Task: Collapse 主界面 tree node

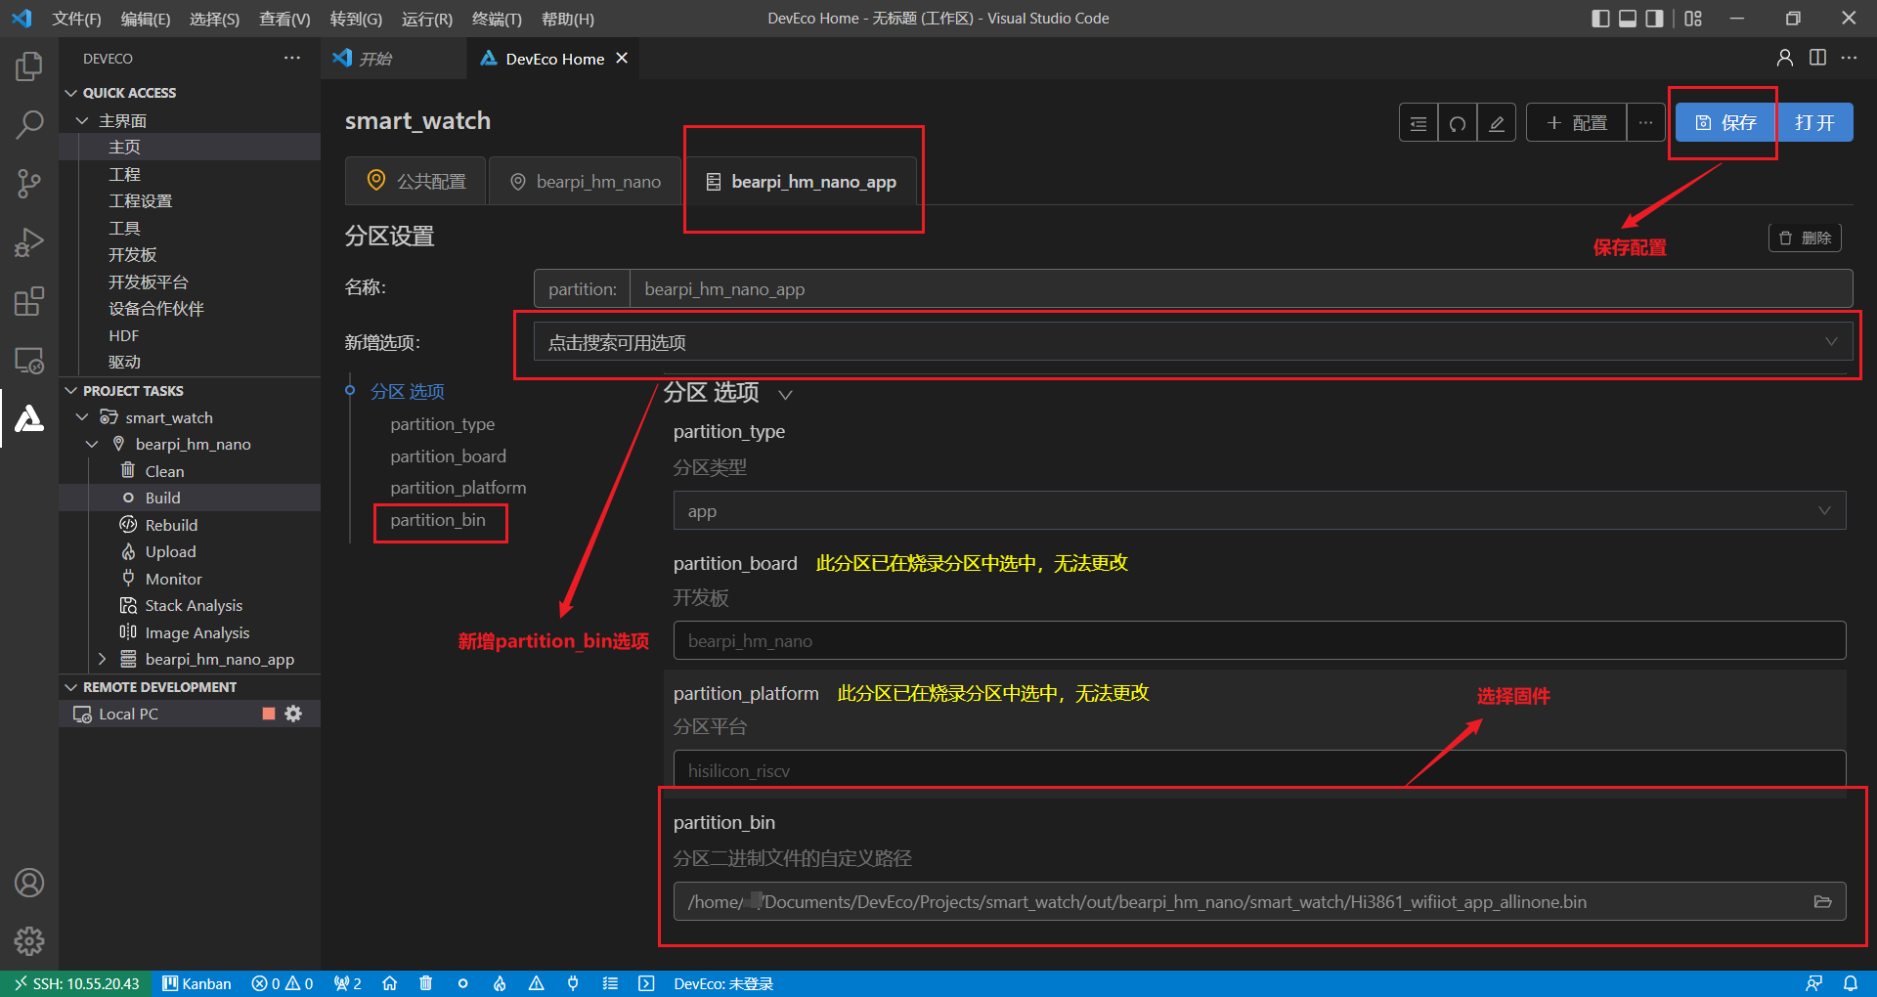Action: click(82, 120)
